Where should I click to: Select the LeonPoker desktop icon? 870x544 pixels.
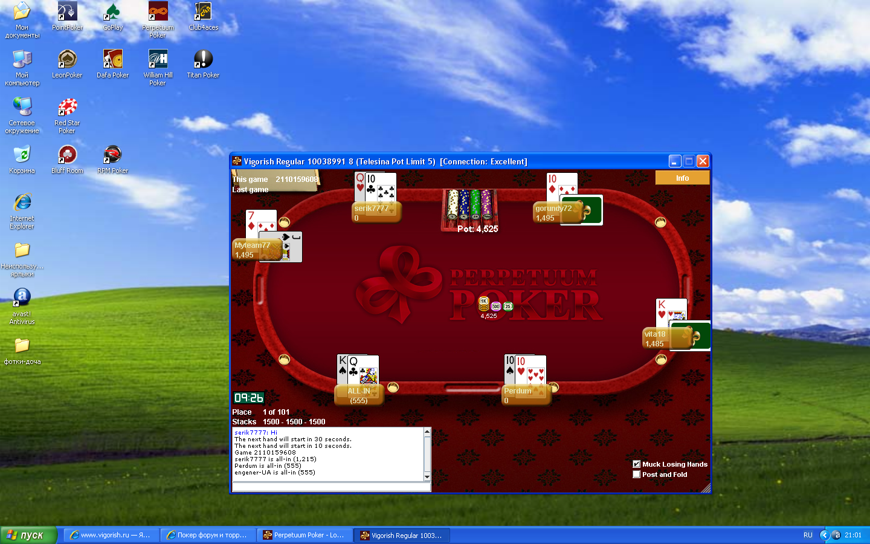pos(67,64)
